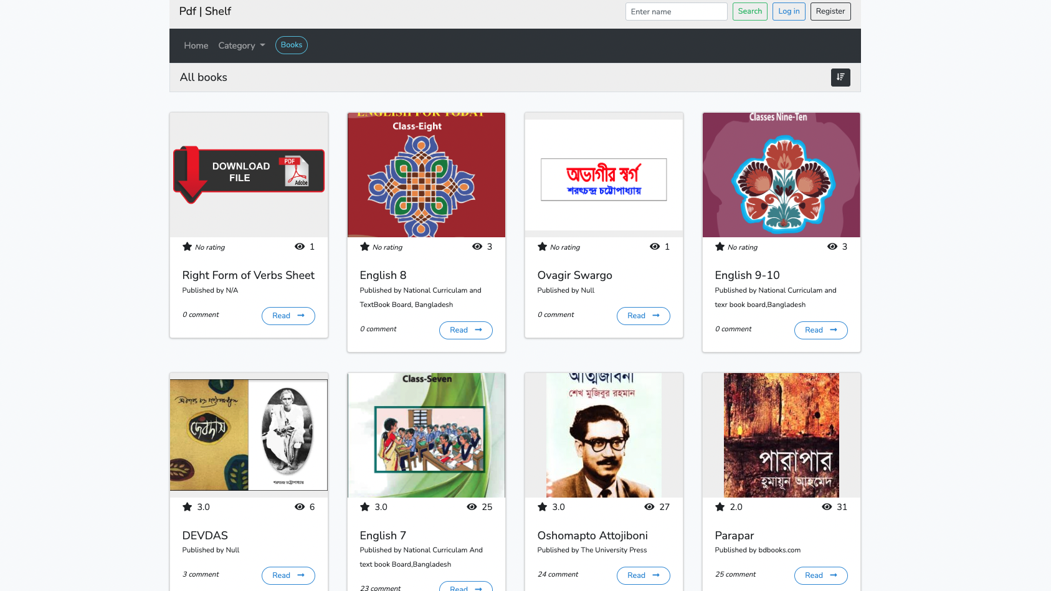Viewport: 1051px width, 591px height.
Task: Click the Register button
Action: click(830, 11)
